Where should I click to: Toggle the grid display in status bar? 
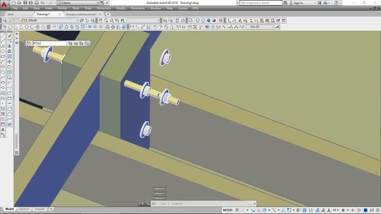click(237, 210)
